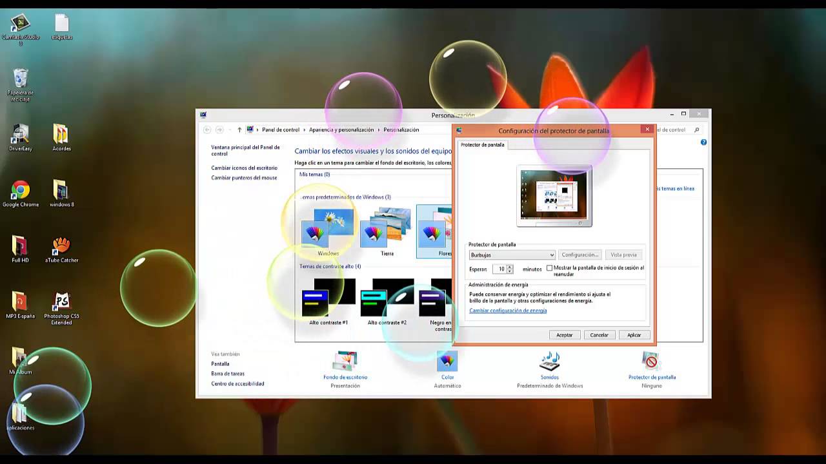826x464 pixels.
Task: Open the Pantalla link under Vea también
Action: tap(220, 364)
